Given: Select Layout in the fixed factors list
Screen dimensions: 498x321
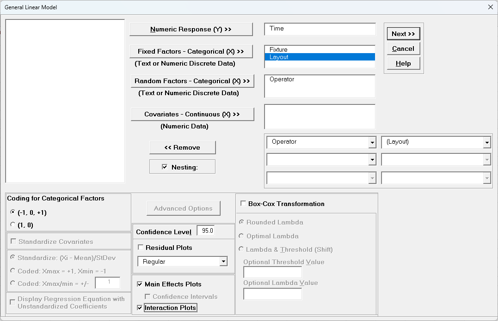Looking at the screenshot, I should 320,57.
